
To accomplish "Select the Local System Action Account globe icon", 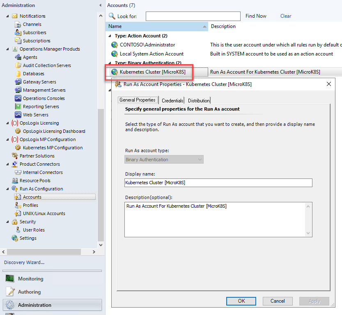I will tap(115, 54).
